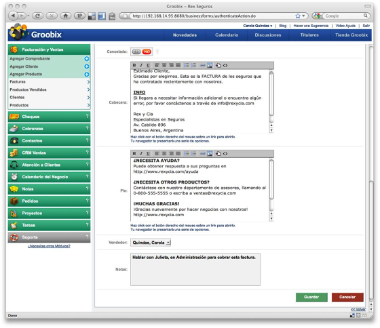This screenshot has width=380, height=328.
Task: Click bold icon in Cabecera editor toolbar
Action: click(x=134, y=65)
